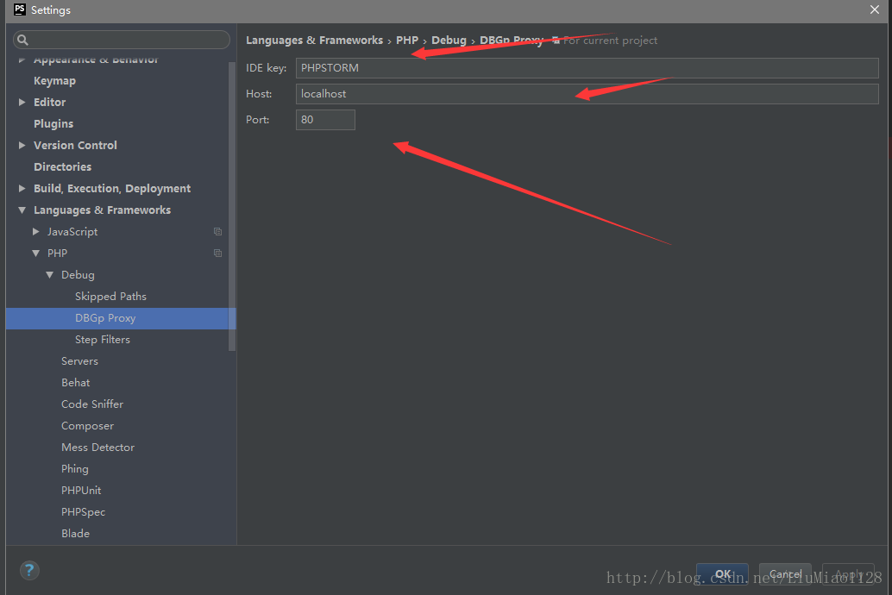Click Languages & Frameworks in breadcrumb
Viewport: 892px width, 595px height.
click(x=315, y=41)
